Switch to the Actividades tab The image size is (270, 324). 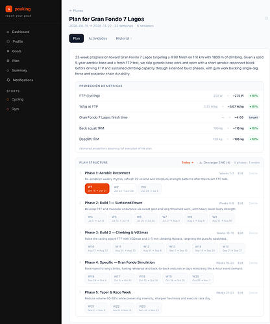pos(98,38)
